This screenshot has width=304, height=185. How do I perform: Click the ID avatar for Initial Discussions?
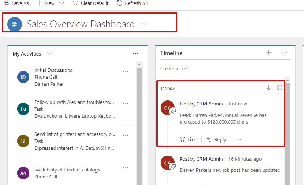point(23,77)
